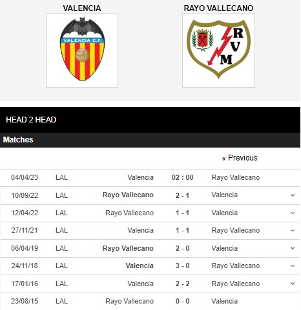301x310 pixels.
Task: Open the RAYO VALLECANO team name heading
Action: (x=218, y=8)
